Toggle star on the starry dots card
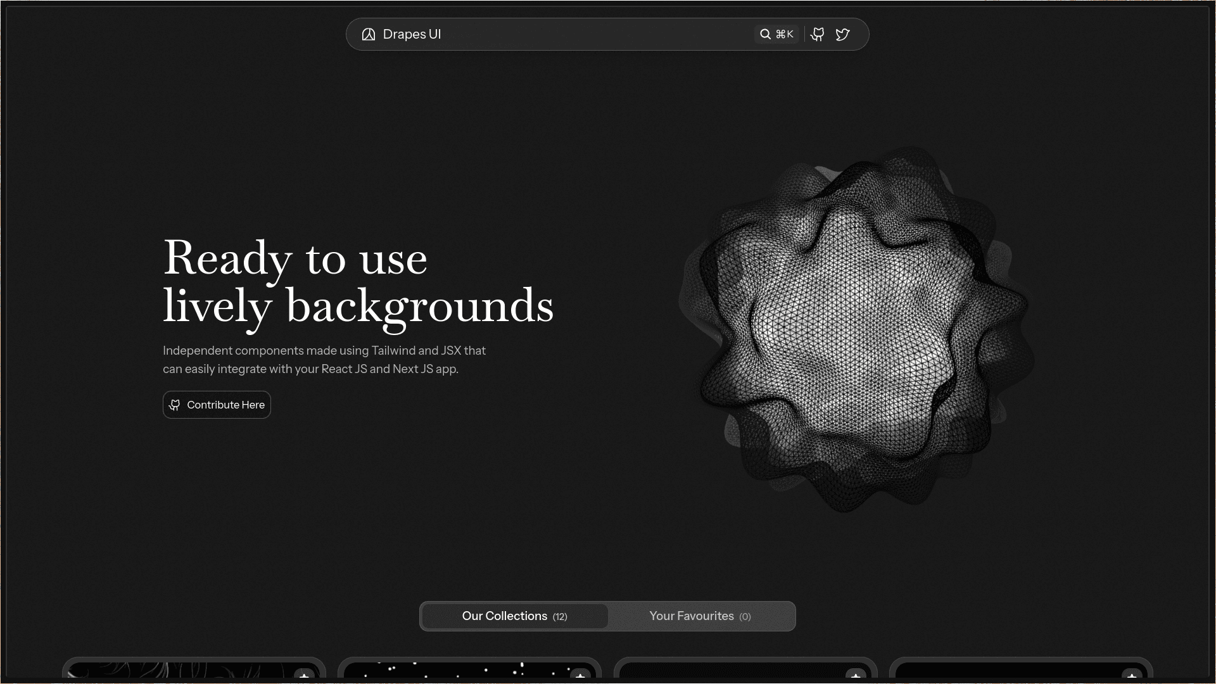This screenshot has height=684, width=1216. pyautogui.click(x=580, y=675)
